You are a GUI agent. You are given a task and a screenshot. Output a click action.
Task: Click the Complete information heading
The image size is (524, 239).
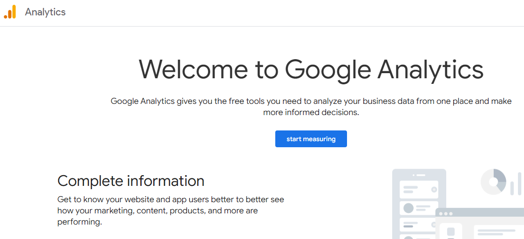(131, 181)
